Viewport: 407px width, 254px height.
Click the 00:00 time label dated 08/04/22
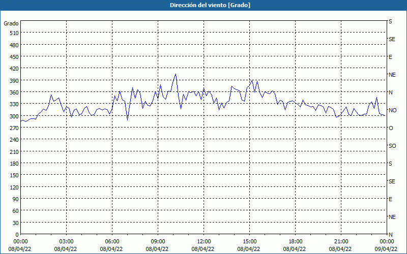(20, 242)
